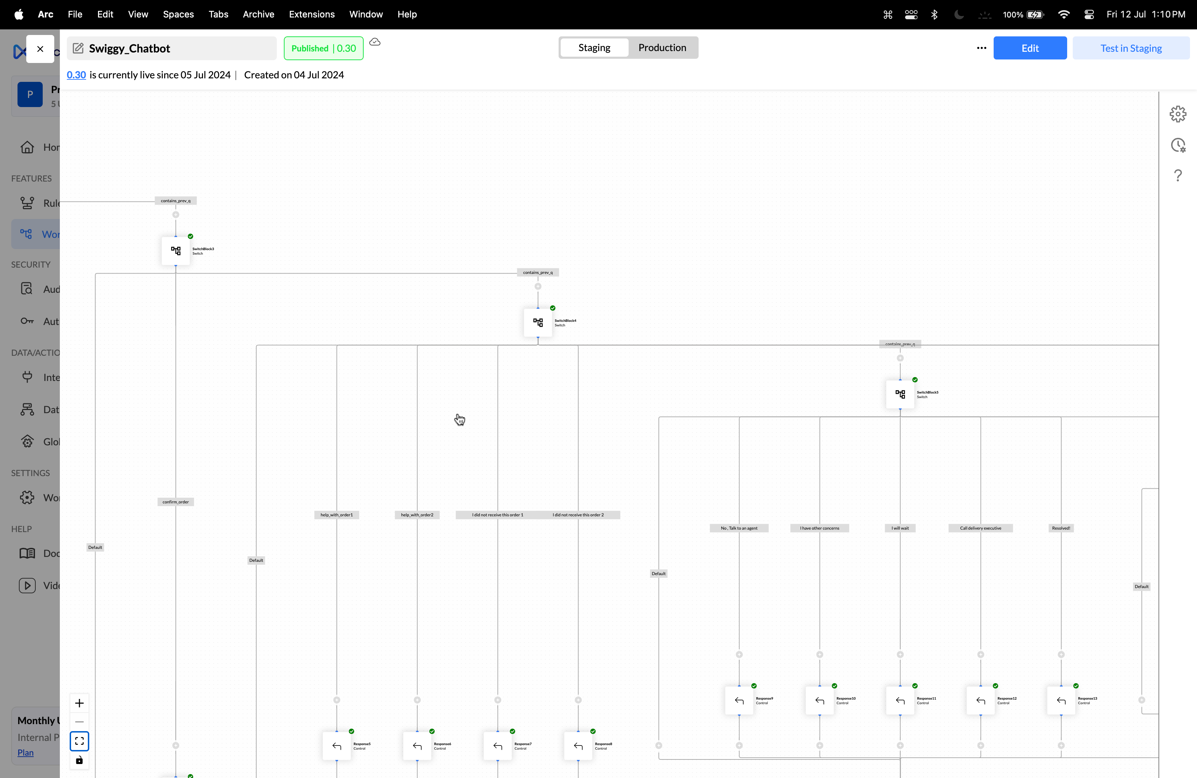Open the three-dots more options menu
The image size is (1197, 778).
[x=981, y=48]
